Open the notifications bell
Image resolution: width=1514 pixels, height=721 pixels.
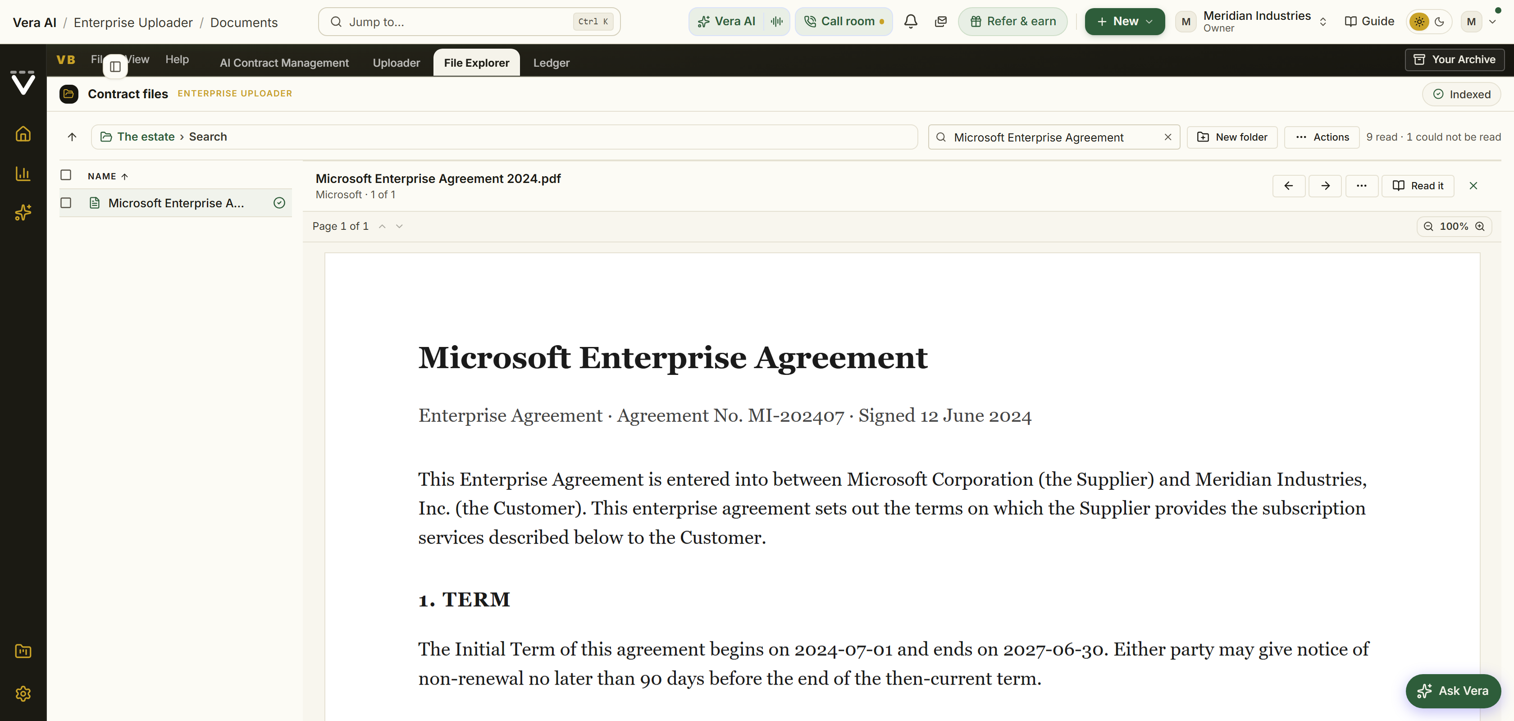tap(910, 22)
